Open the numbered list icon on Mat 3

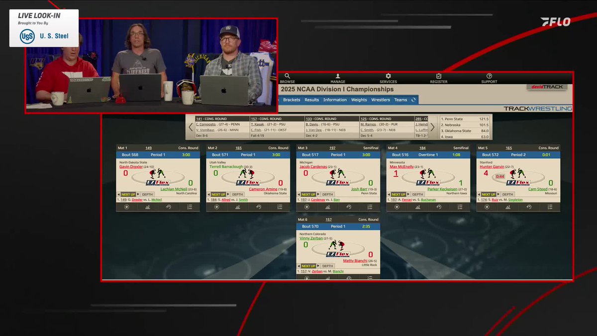click(370, 207)
